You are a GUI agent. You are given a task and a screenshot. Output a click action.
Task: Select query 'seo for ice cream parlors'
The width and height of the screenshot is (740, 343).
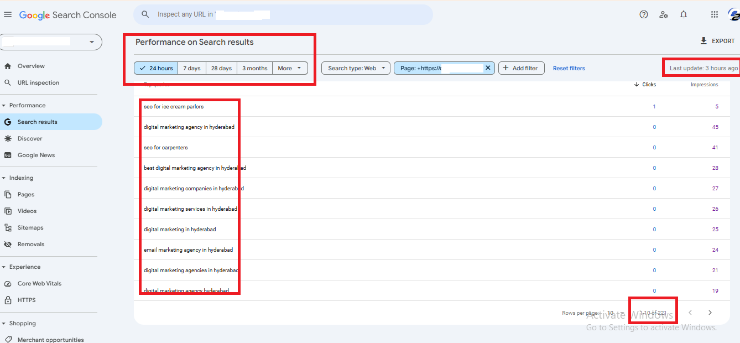[x=174, y=106]
